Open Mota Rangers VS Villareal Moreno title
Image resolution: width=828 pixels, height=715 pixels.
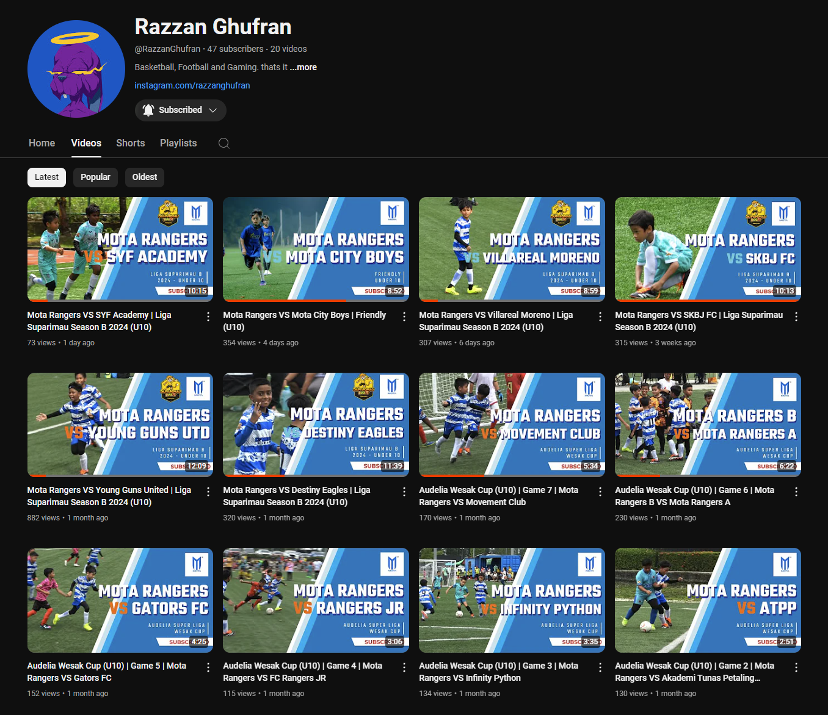coord(496,321)
